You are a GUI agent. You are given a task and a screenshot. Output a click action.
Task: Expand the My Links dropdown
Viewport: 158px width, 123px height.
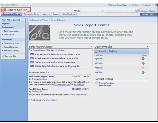point(146,5)
